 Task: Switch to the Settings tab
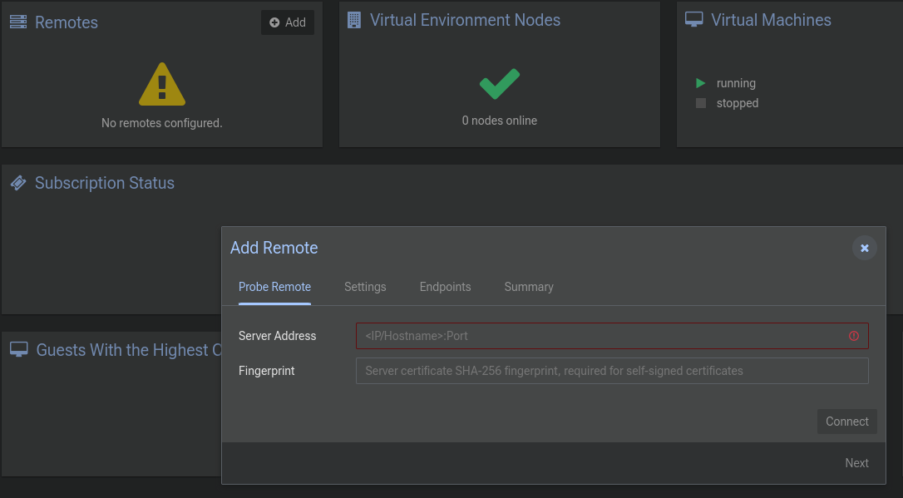pos(365,287)
